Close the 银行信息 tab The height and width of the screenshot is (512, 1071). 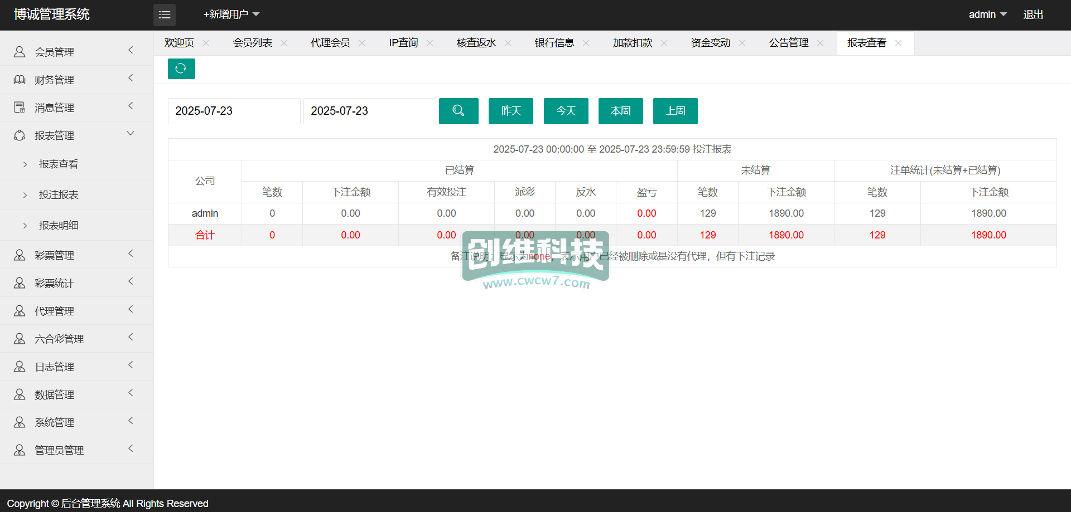click(586, 43)
